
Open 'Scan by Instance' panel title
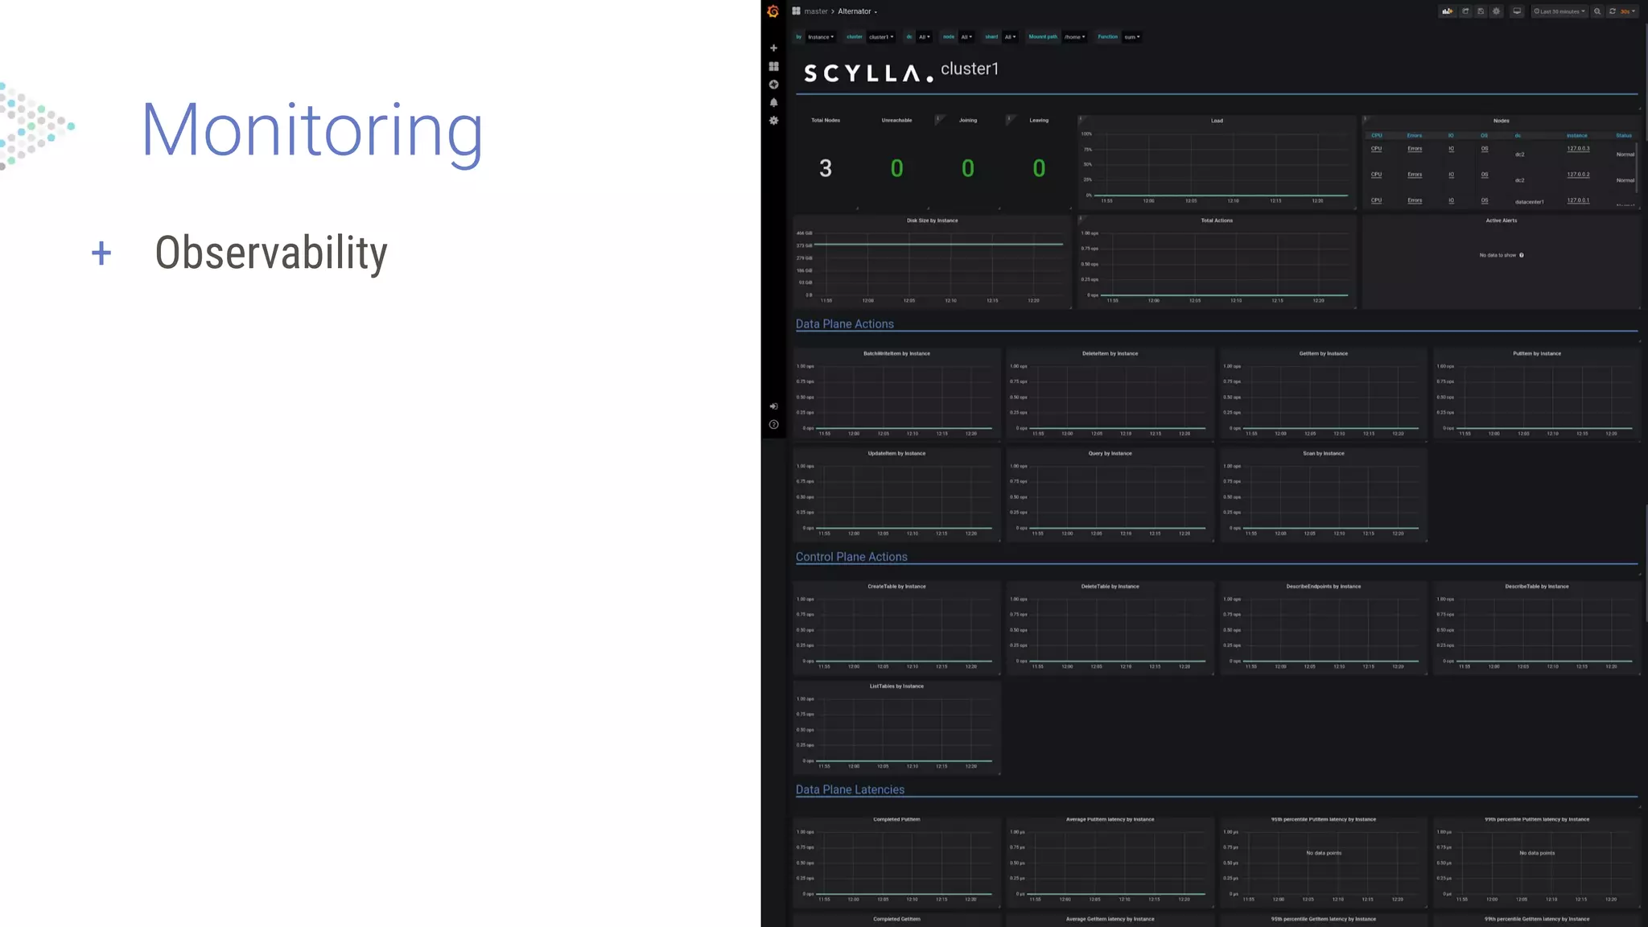(1323, 453)
